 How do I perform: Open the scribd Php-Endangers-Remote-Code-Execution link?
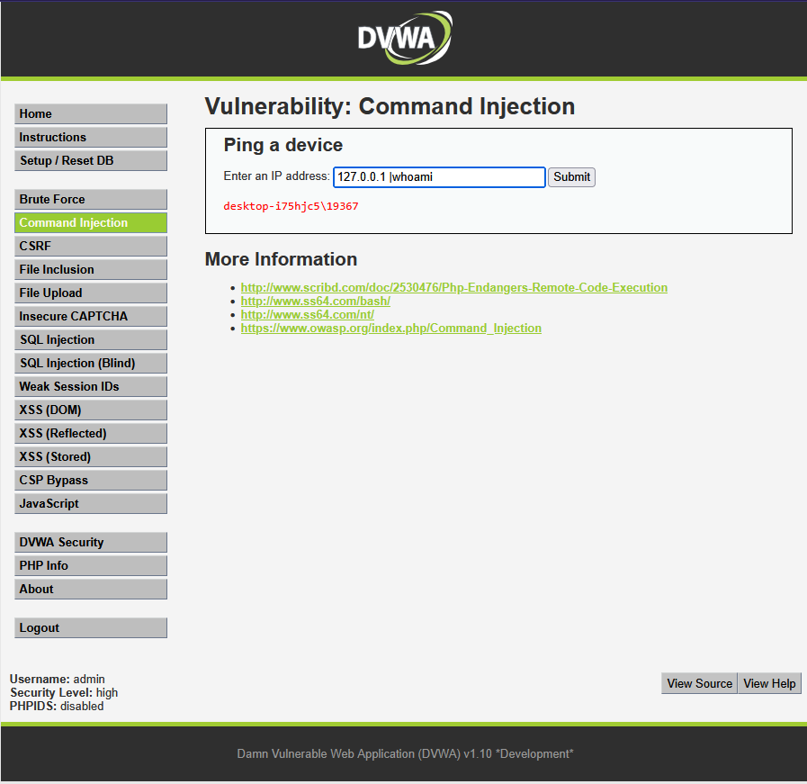[x=454, y=287]
